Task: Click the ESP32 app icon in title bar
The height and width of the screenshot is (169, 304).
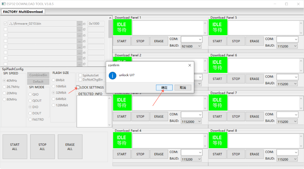Action: tap(4, 4)
